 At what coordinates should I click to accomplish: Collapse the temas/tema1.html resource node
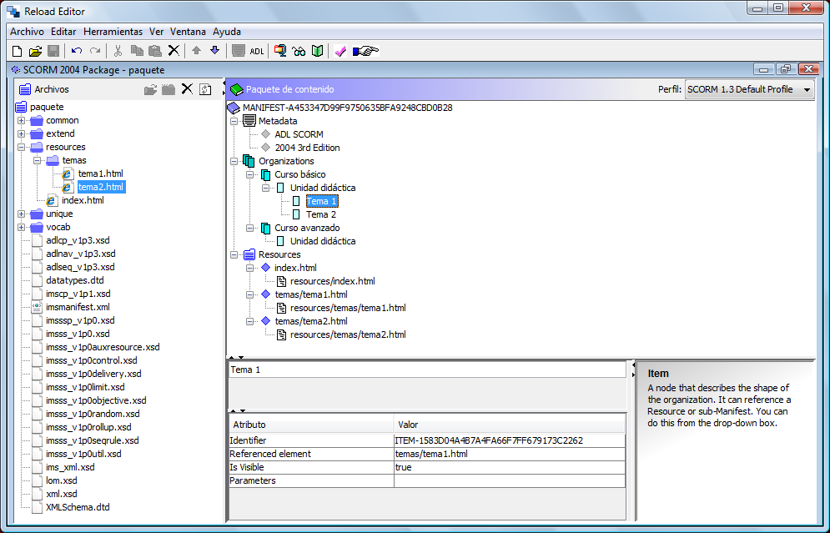(x=250, y=294)
